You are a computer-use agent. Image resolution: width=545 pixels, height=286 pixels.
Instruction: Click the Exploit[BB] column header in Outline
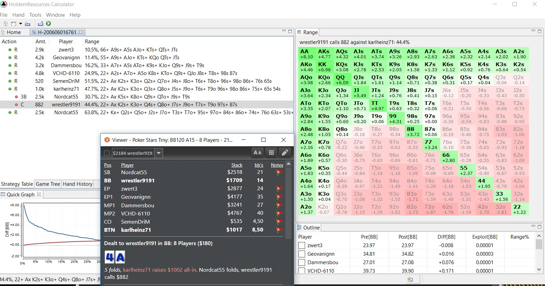pyautogui.click(x=485, y=237)
